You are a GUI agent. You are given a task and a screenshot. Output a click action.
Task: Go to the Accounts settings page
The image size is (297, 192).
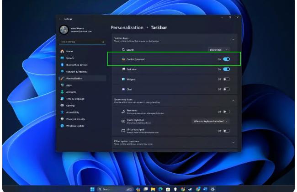click(71, 92)
